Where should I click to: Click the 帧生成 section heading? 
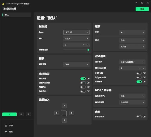[43, 26]
